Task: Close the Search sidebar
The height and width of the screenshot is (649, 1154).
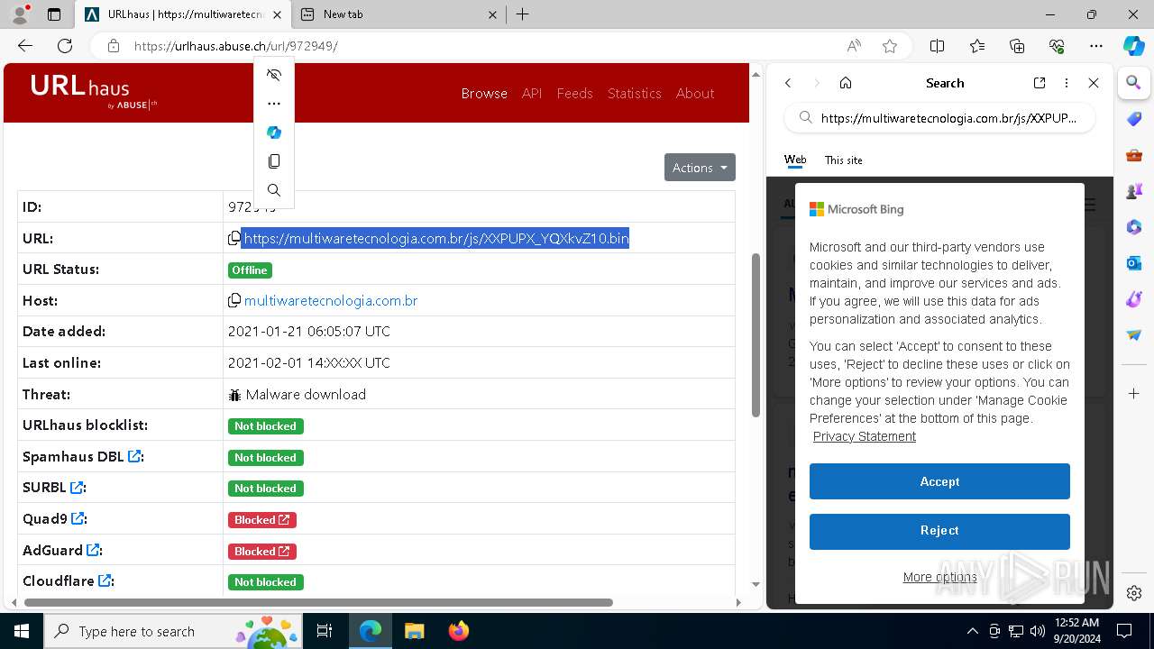Action: 1094,83
